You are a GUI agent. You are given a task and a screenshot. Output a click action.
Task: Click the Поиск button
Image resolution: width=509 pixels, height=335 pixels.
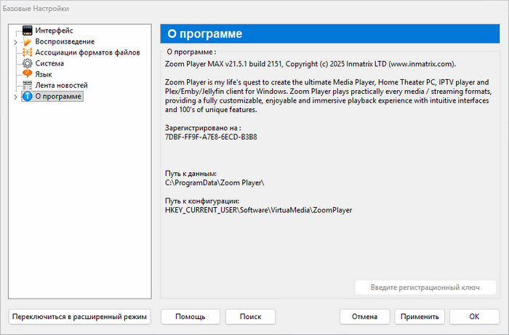click(x=250, y=317)
